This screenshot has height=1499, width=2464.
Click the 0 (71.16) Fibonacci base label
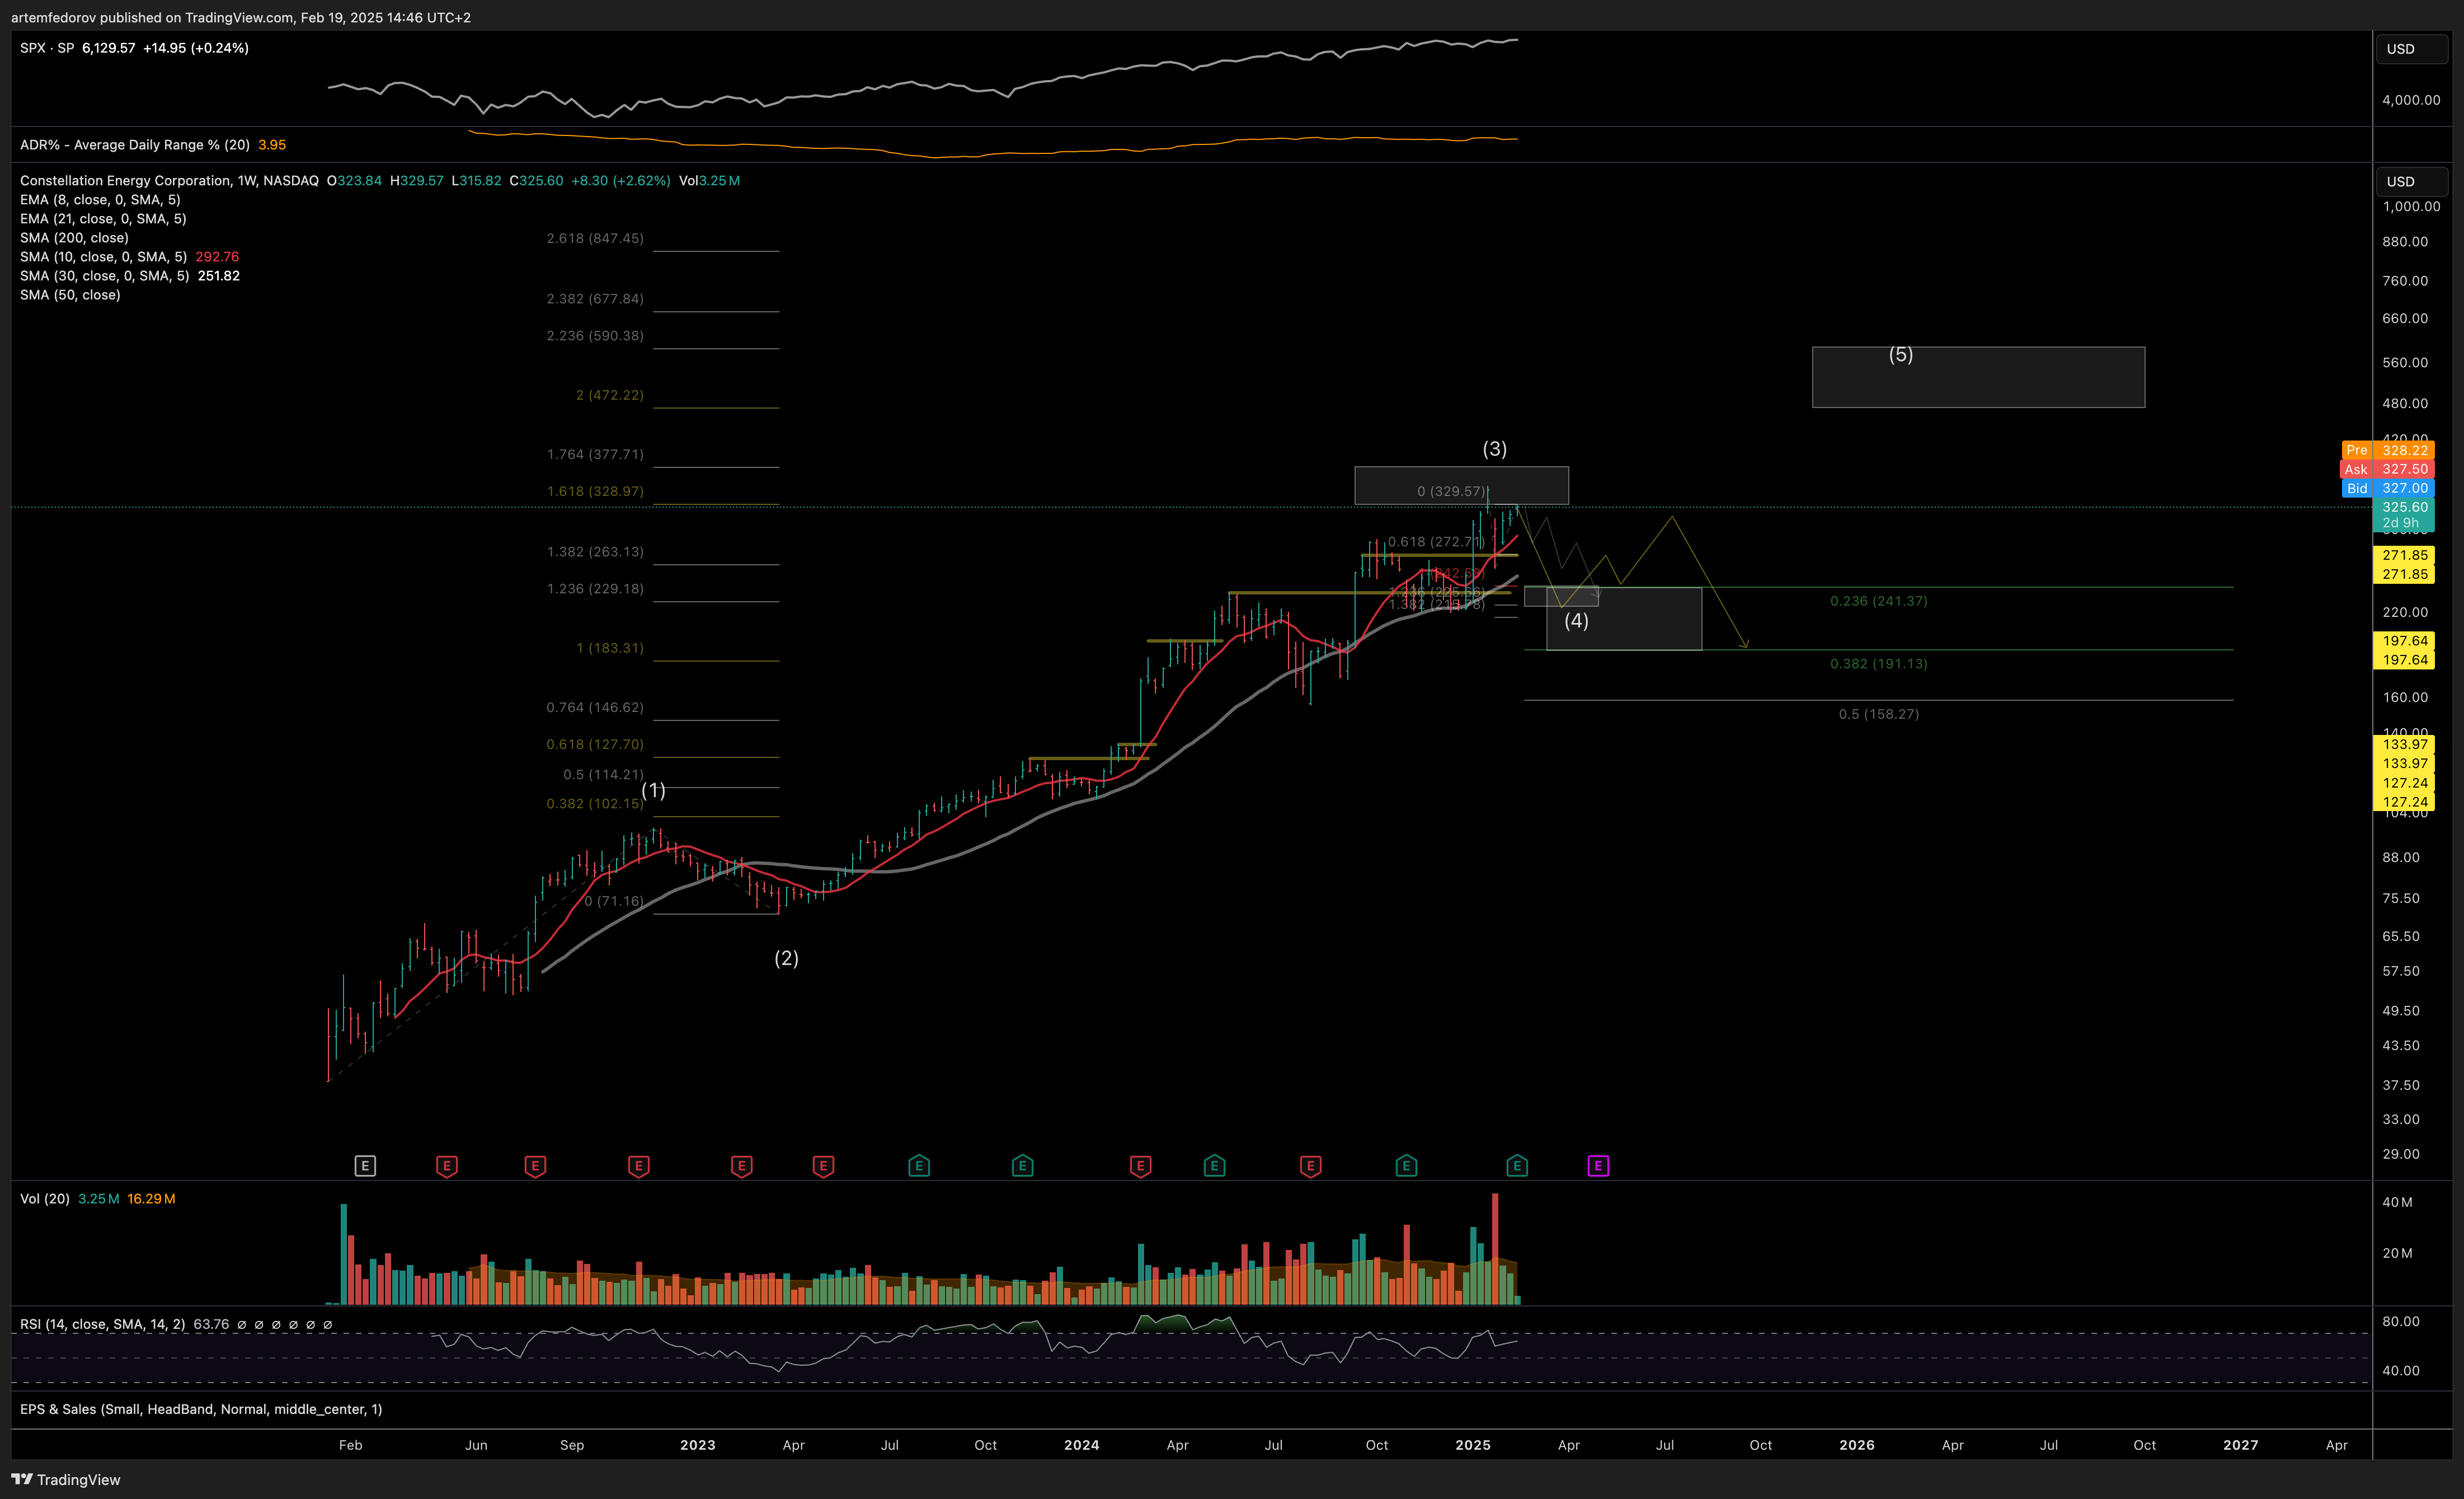(614, 902)
